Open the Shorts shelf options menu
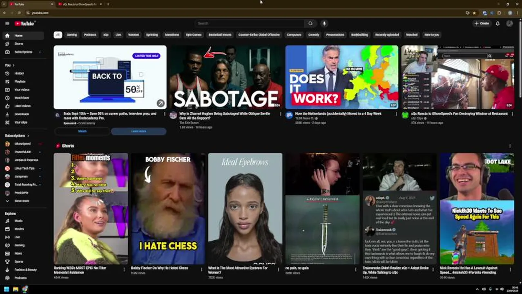Screen dimensions: 522x294 [x=510, y=146]
